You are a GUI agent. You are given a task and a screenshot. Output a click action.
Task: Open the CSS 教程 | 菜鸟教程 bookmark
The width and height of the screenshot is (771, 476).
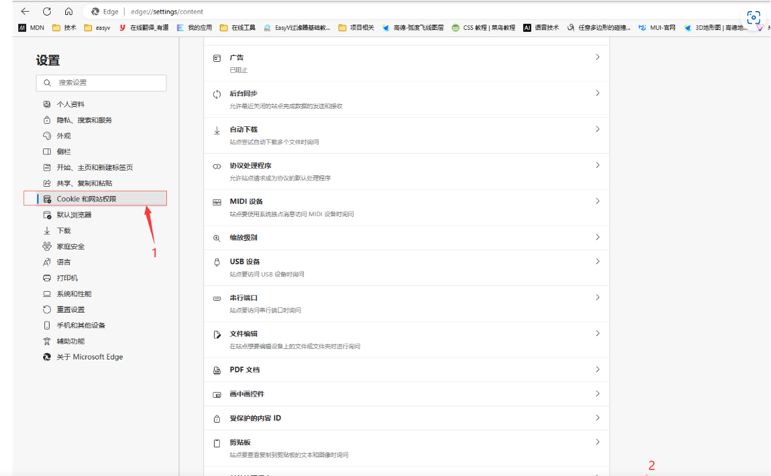483,28
